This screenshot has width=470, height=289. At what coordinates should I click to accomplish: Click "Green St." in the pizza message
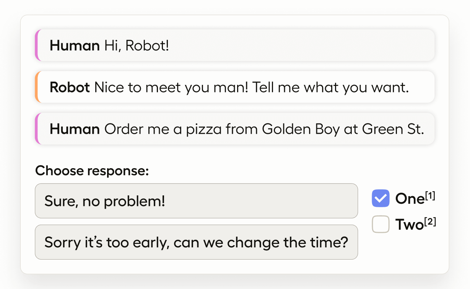393,129
